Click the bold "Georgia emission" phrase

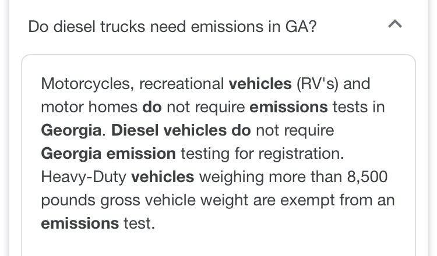[108, 154]
